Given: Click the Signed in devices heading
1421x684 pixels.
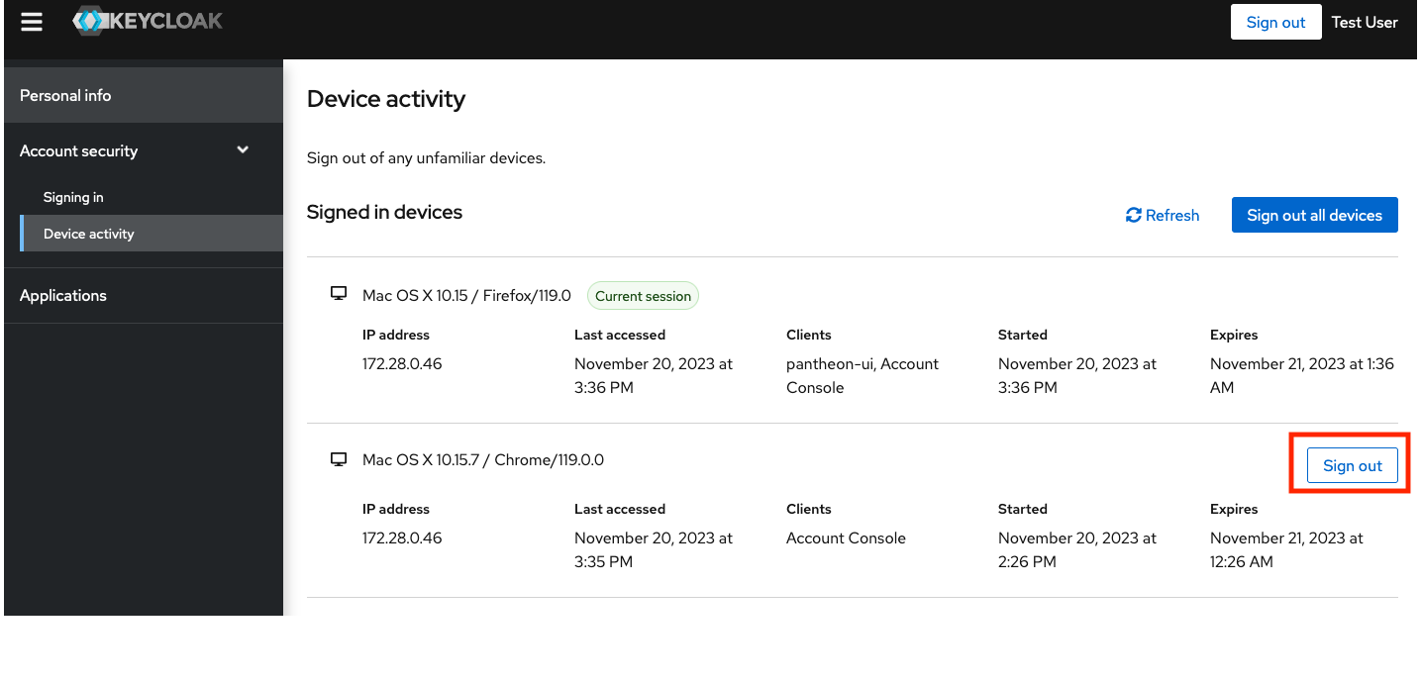Looking at the screenshot, I should click(x=384, y=213).
